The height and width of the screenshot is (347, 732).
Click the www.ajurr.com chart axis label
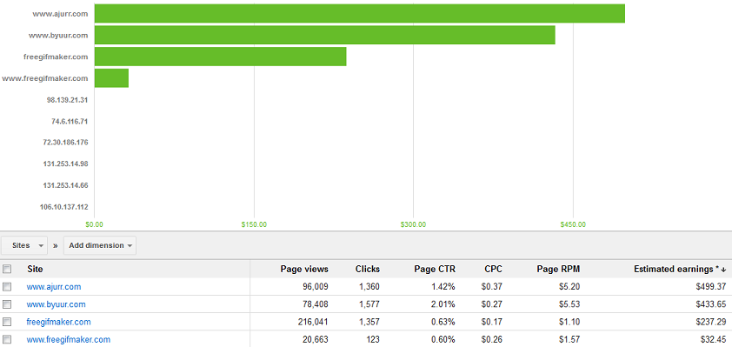(x=60, y=14)
